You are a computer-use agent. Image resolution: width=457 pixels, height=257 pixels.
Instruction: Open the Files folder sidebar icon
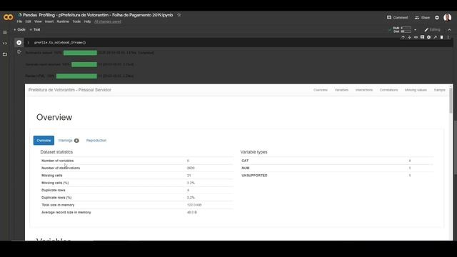click(5, 54)
